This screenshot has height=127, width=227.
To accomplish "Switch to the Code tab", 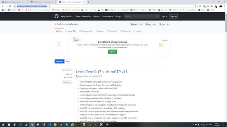I will (59, 31).
